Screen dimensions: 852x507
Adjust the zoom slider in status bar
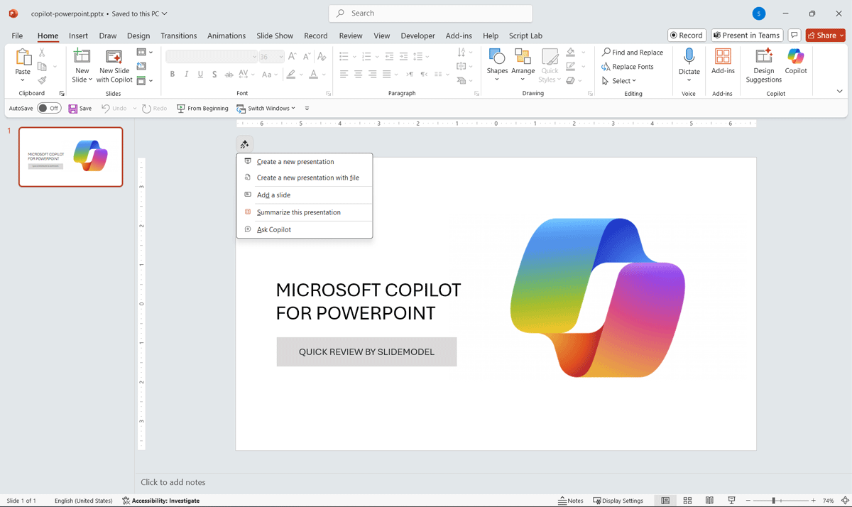pos(773,501)
